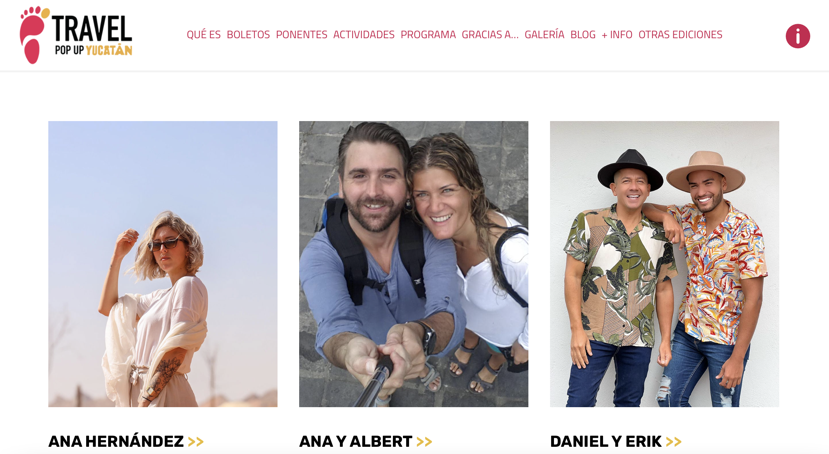Viewport: 829px width, 454px height.
Task: Open the QUÉ ES menu item
Action: [204, 35]
